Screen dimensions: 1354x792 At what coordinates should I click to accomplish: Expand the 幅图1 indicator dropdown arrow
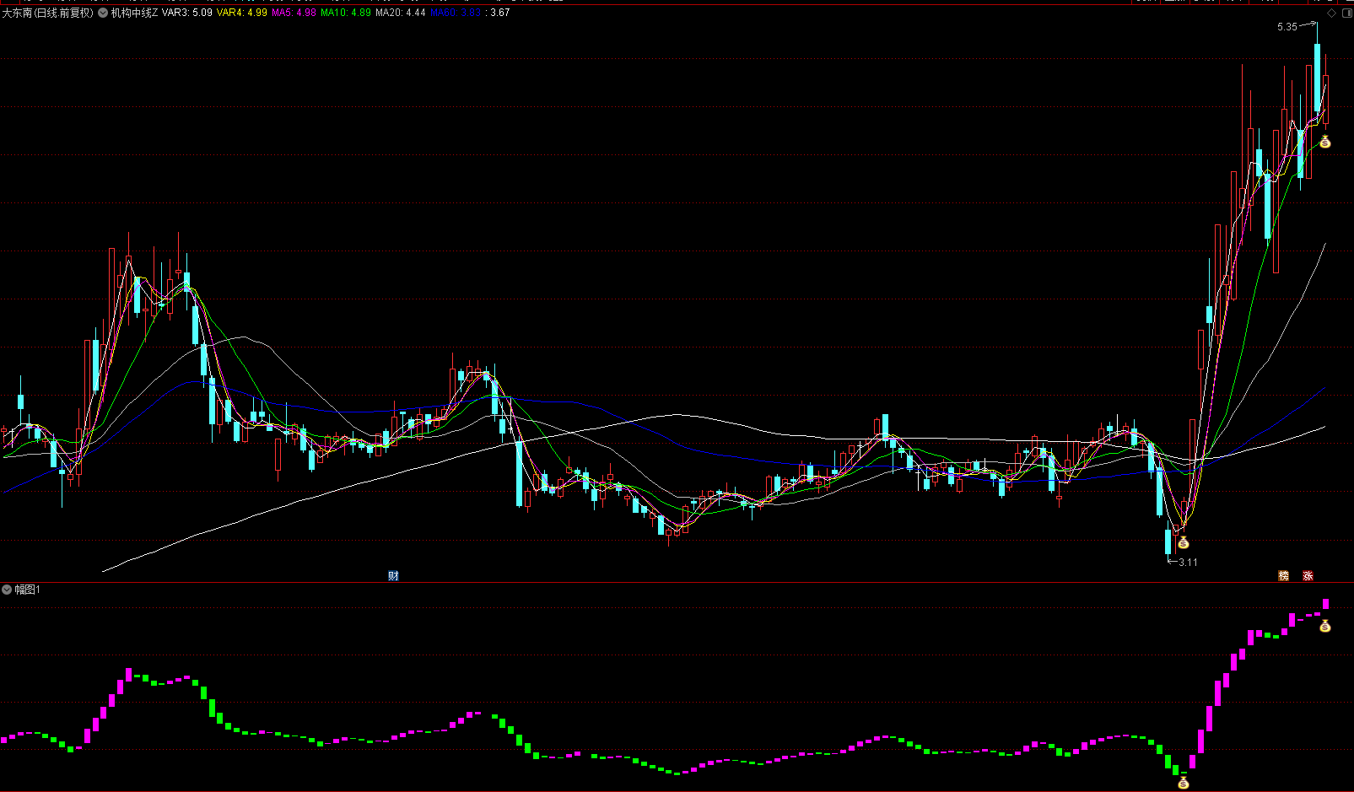(7, 590)
